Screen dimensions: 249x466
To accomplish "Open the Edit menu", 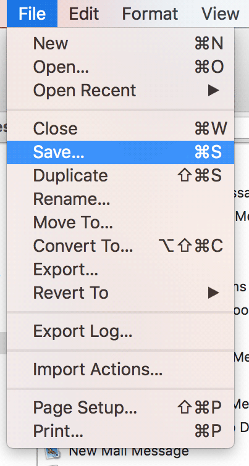I will (84, 14).
